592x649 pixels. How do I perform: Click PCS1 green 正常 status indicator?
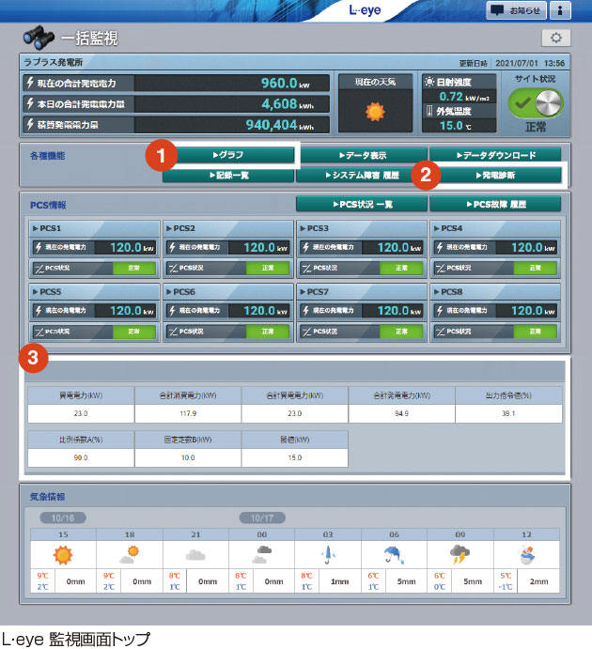pos(134,269)
